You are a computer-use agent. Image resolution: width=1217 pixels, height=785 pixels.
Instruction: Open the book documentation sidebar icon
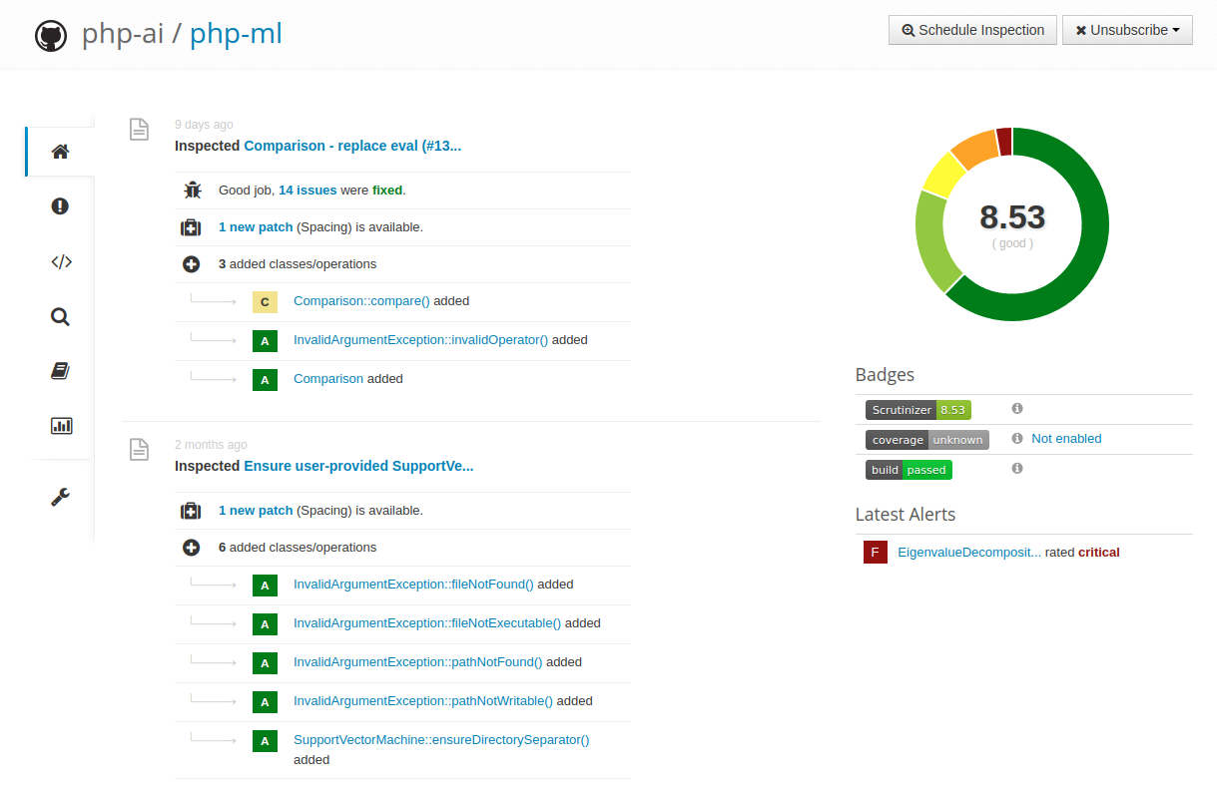(x=60, y=371)
